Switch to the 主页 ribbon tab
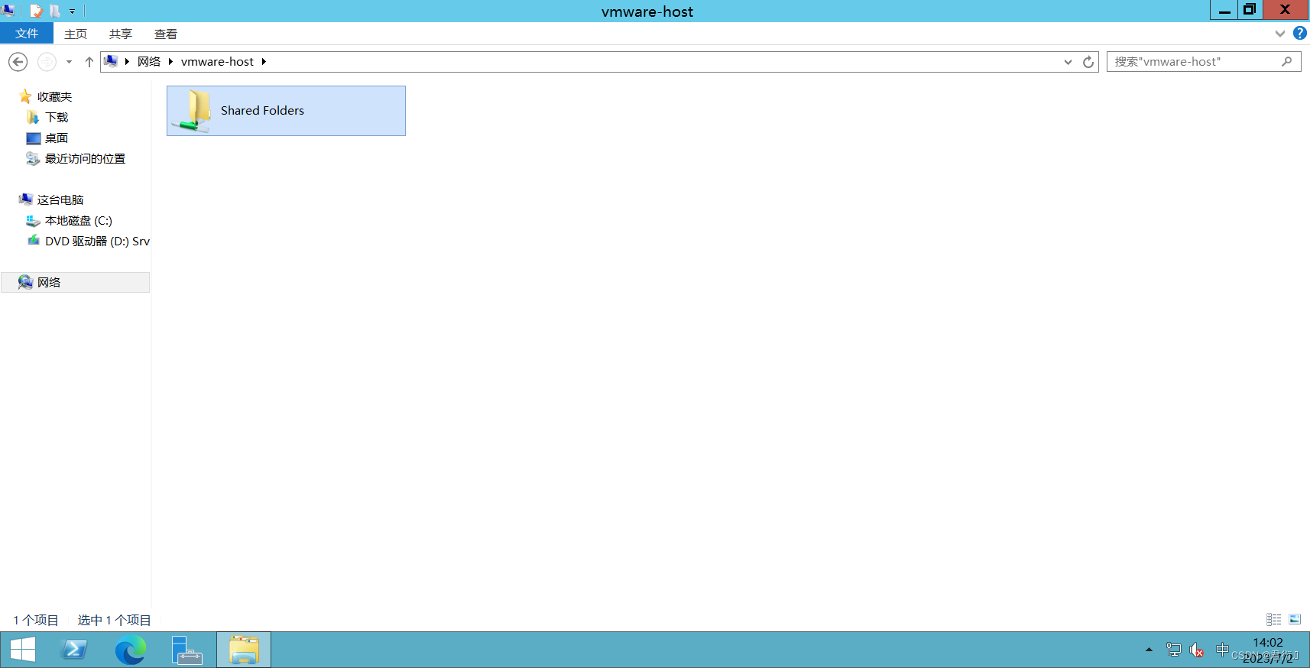 click(76, 34)
